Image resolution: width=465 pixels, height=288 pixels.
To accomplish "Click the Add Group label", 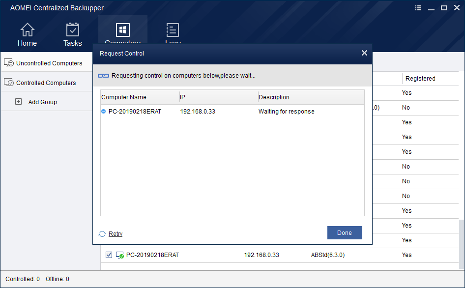I will coord(42,102).
